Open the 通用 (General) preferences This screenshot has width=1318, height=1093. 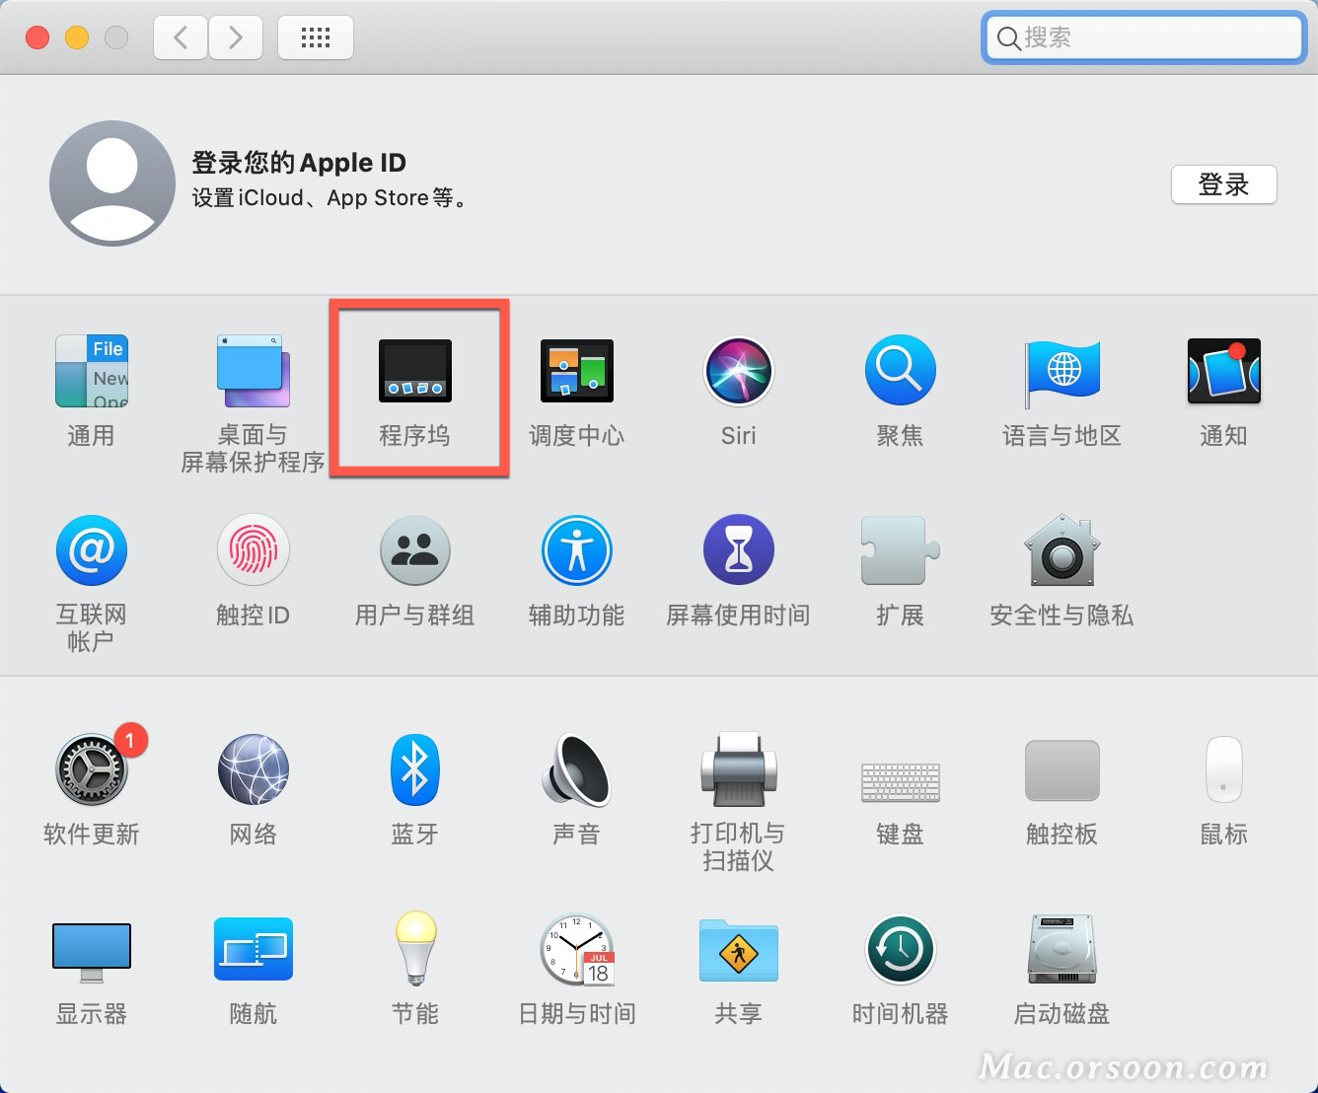pyautogui.click(x=91, y=371)
